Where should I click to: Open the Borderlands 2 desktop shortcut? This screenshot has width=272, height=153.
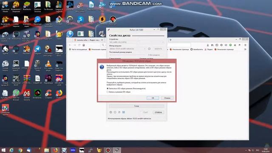point(16,7)
